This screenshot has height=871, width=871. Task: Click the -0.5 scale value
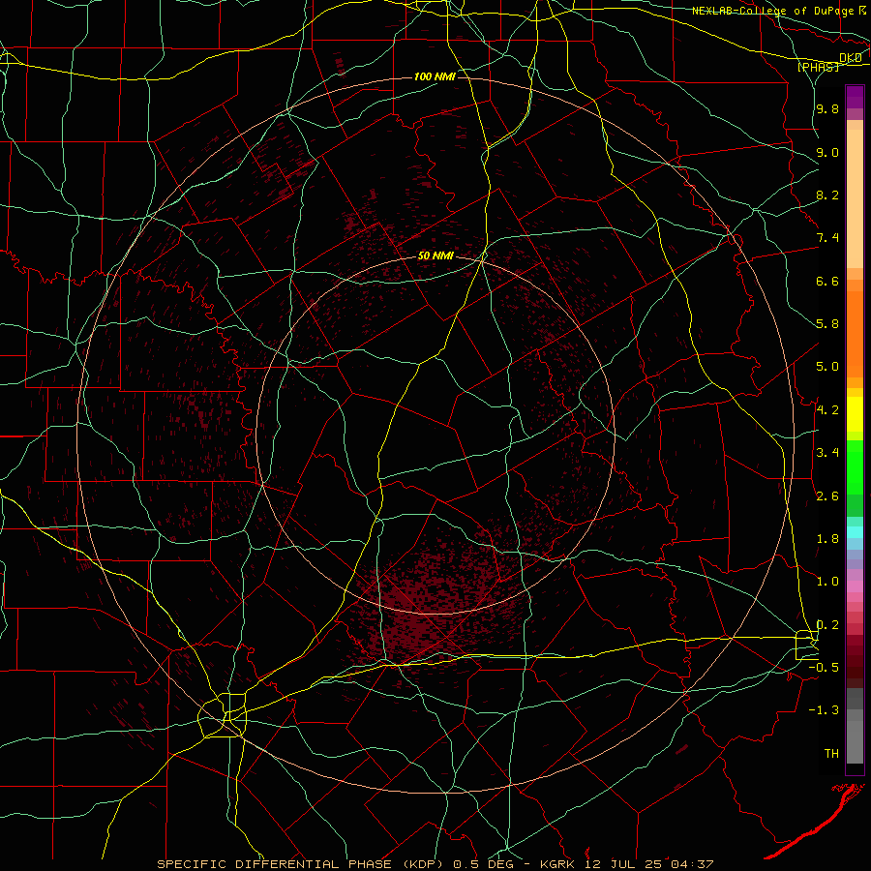[824, 668]
